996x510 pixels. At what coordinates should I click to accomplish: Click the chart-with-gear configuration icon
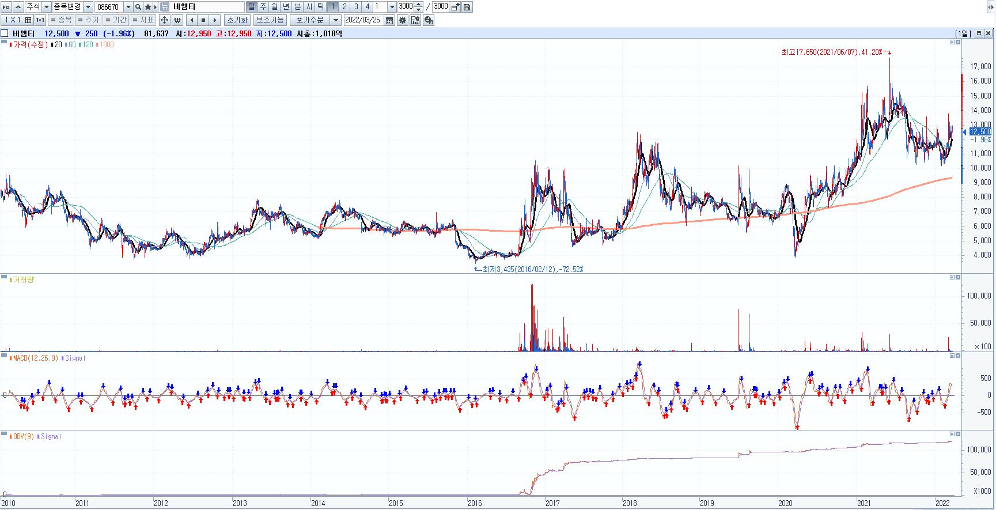coord(415,20)
